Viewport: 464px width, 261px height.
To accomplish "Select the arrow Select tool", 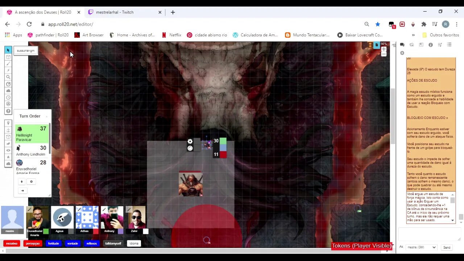I will (8, 50).
